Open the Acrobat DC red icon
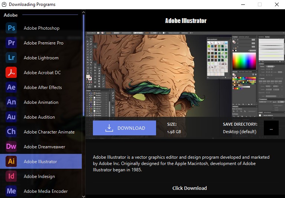Image resolution: width=285 pixels, height=198 pixels. tap(12, 73)
